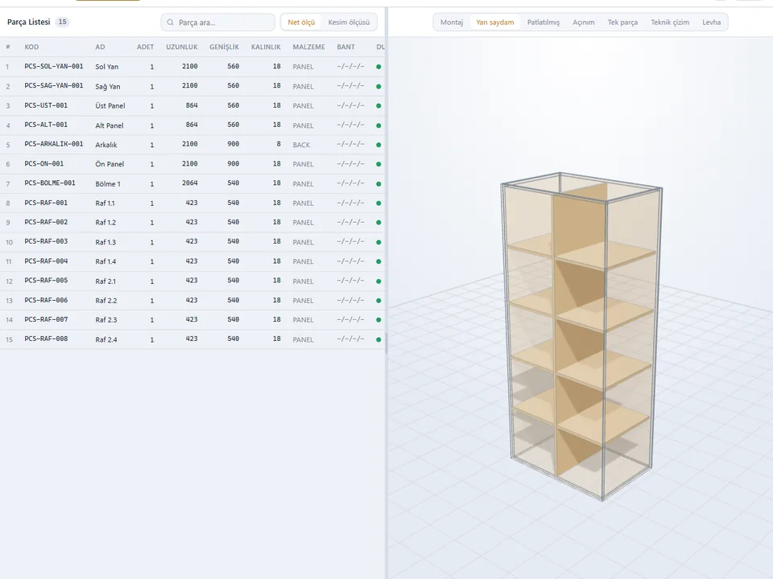Select row PCS-SOL-YAN-001
Image resolution: width=773 pixels, height=579 pixels.
click(192, 67)
